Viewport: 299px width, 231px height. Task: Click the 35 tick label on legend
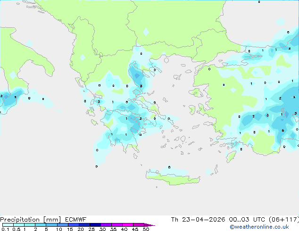click(113, 229)
